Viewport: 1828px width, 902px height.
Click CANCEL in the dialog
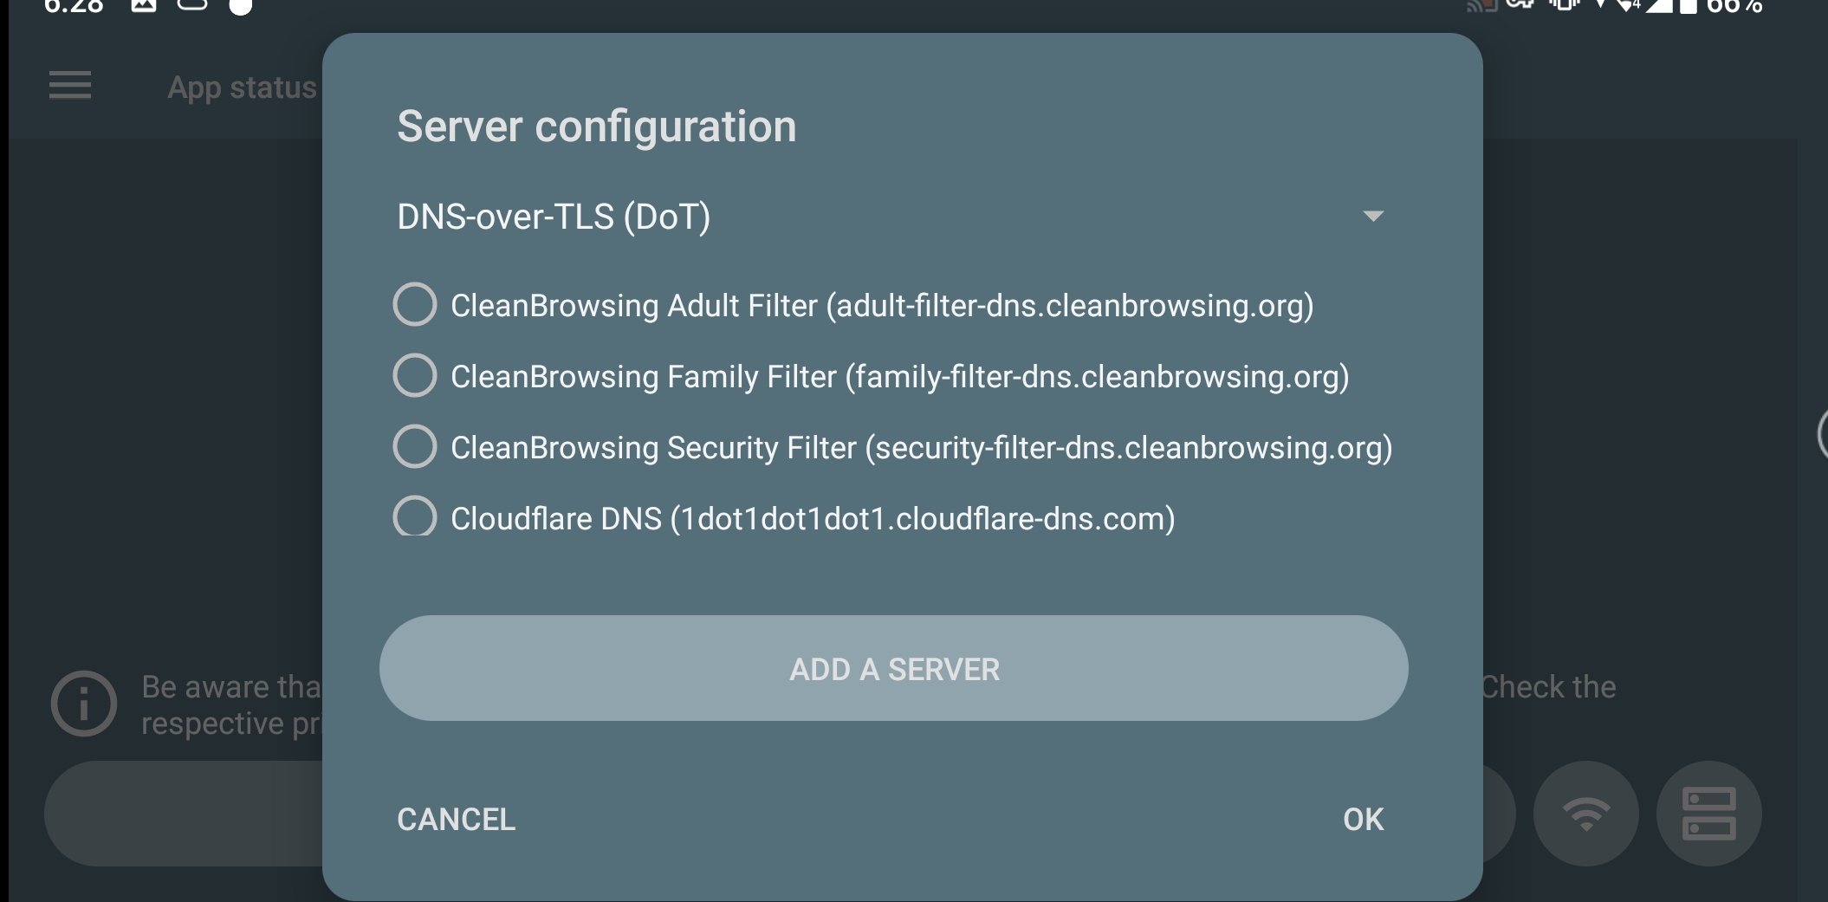[456, 819]
